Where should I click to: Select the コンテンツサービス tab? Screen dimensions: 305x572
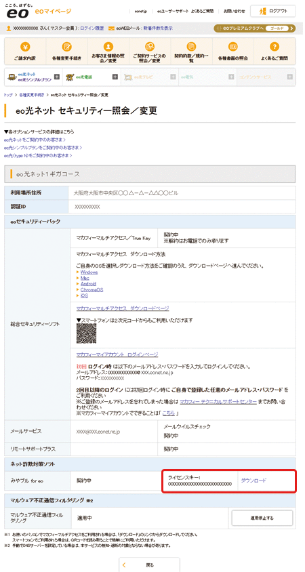(266, 77)
